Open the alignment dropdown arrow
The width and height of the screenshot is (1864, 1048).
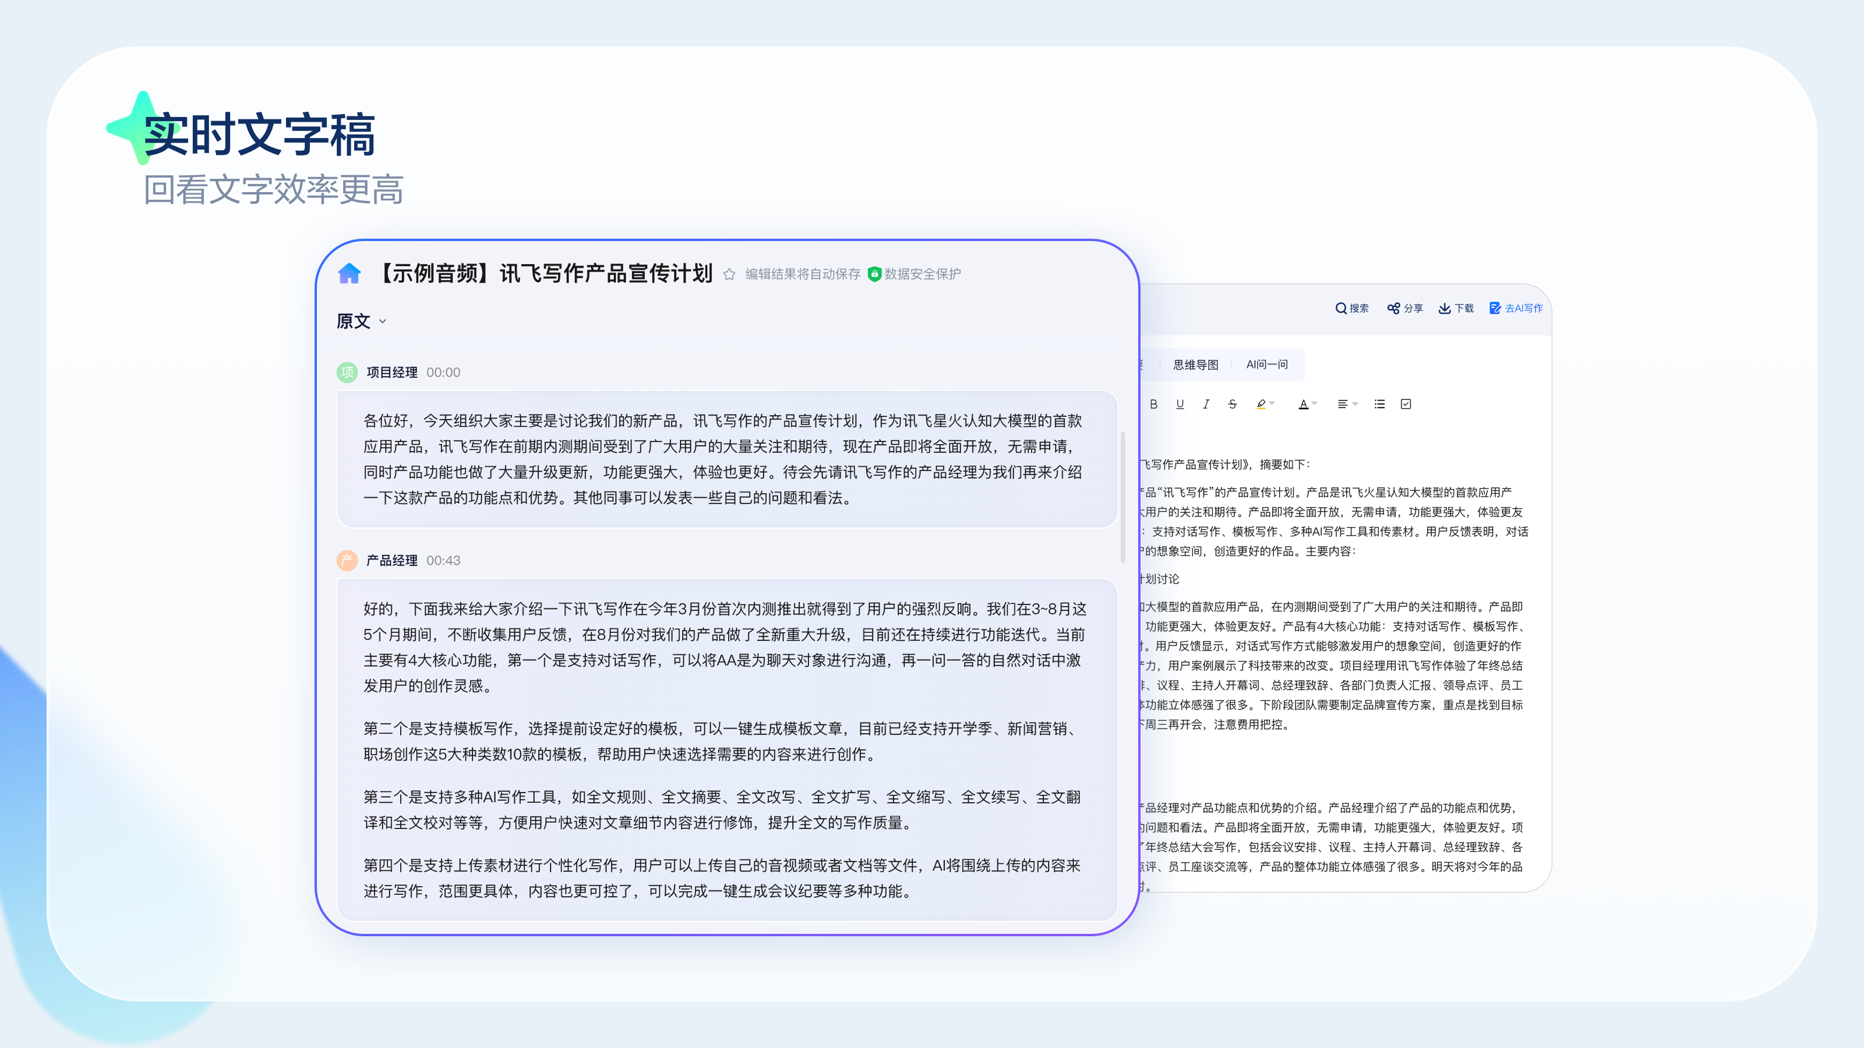click(x=1355, y=403)
